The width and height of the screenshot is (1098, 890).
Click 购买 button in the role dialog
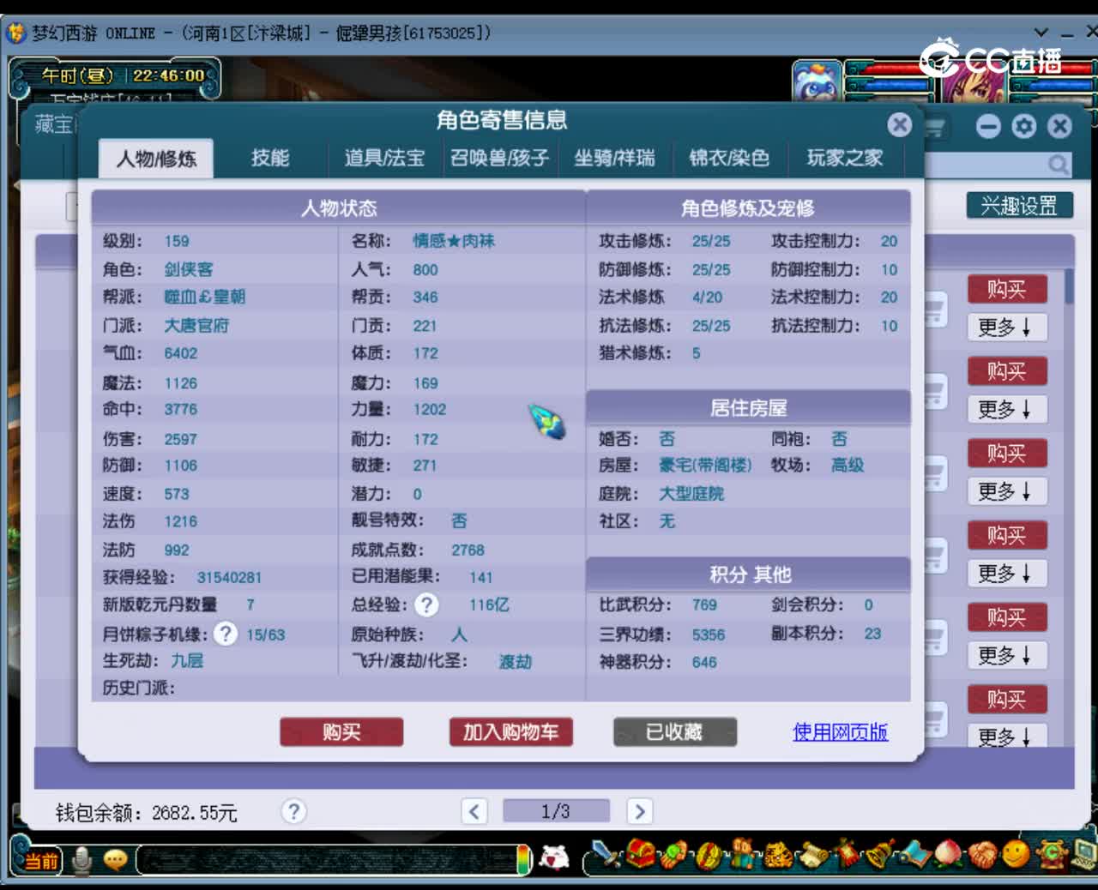pos(341,732)
